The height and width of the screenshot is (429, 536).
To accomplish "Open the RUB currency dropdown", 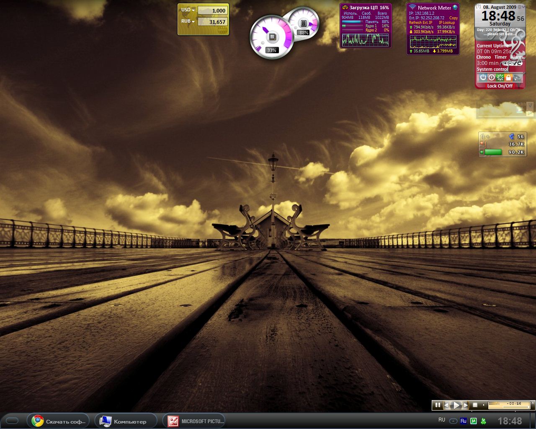I will coord(188,21).
